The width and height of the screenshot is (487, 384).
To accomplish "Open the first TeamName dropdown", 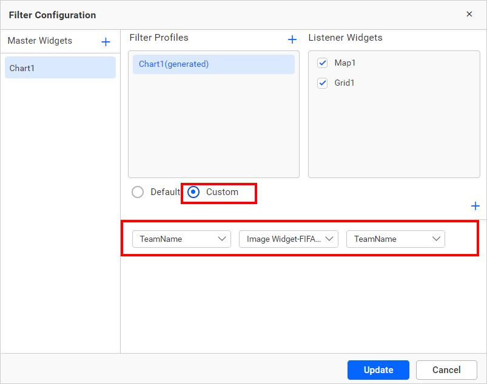I will [181, 239].
